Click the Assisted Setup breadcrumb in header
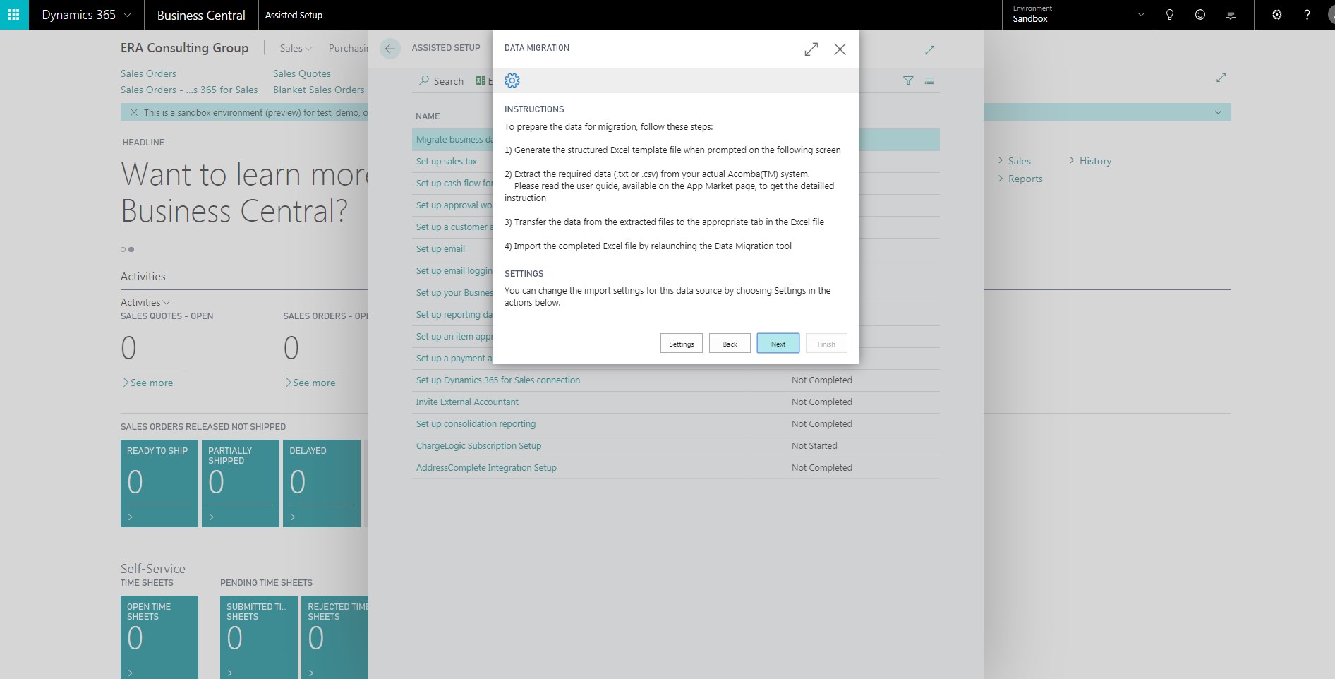Screen dimensions: 1335x679 pos(294,15)
